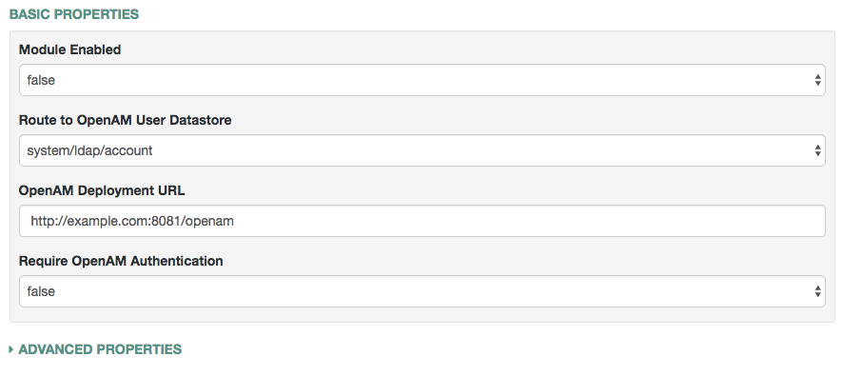Click the Basic Properties section heading
842x376 pixels.
pos(74,14)
